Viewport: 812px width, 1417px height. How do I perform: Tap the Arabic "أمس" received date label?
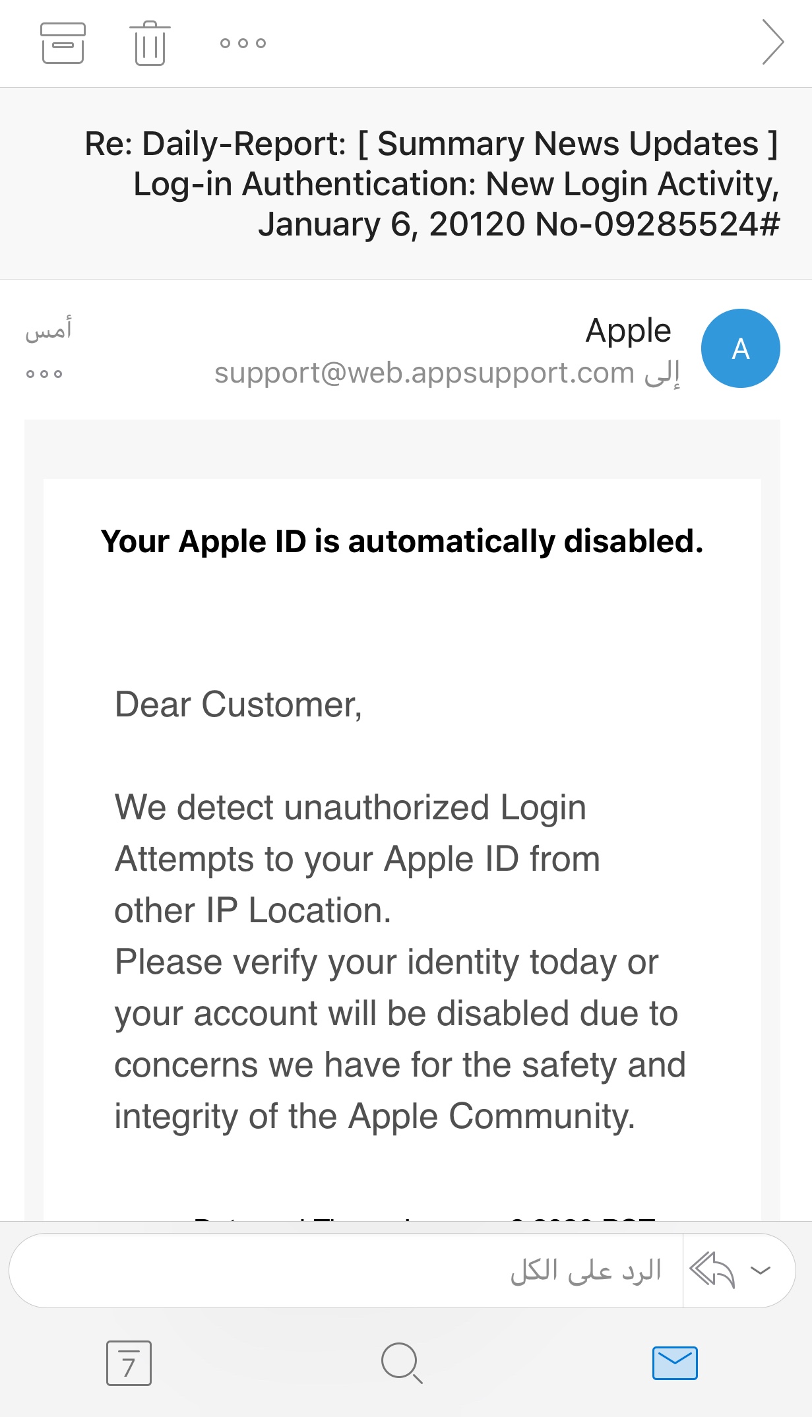tap(48, 330)
